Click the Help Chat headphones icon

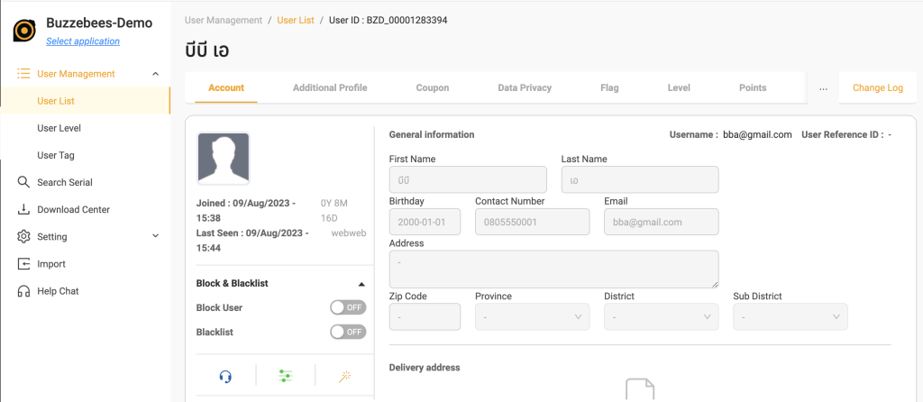tap(23, 291)
